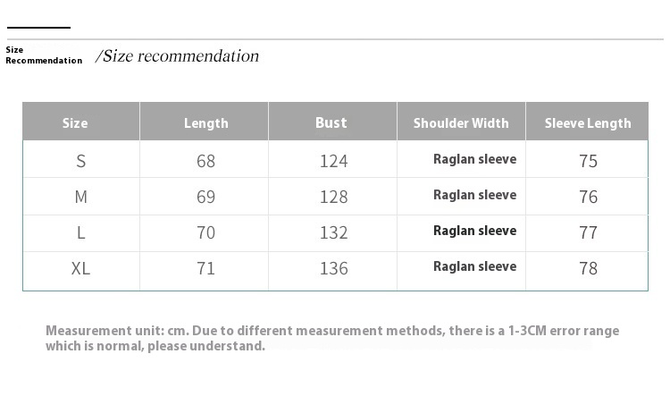Image resolution: width=670 pixels, height=413 pixels.
Task: Select the Sleeve Length column header
Action: (588, 123)
